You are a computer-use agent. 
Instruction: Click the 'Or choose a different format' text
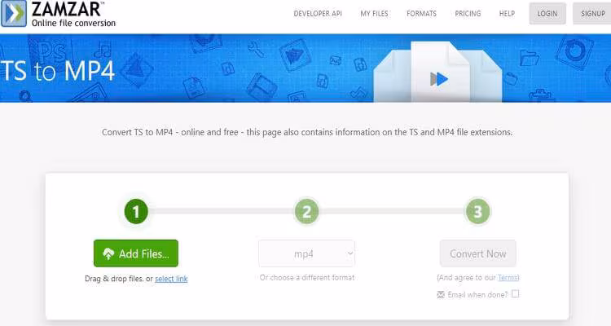pyautogui.click(x=307, y=278)
